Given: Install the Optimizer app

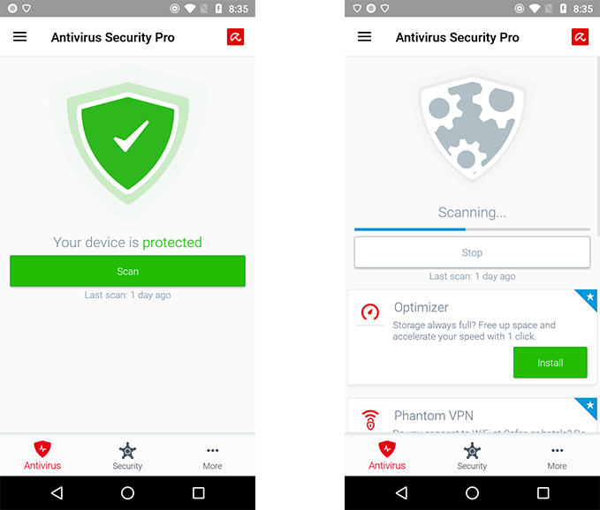Looking at the screenshot, I should pos(550,363).
